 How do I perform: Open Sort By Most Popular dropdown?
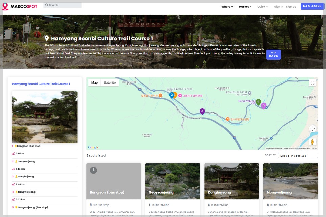298,156
